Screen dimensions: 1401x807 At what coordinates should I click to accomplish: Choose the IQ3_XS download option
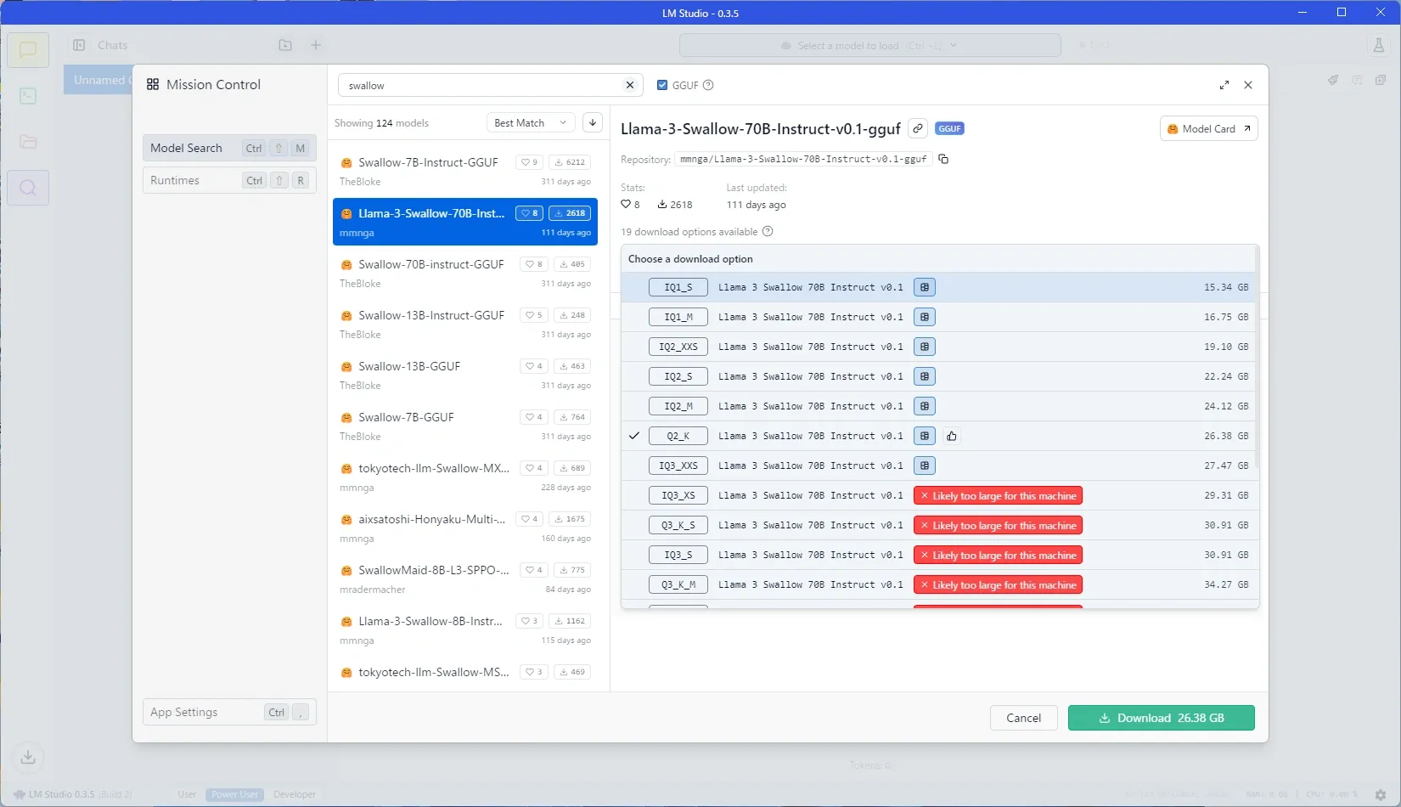pyautogui.click(x=938, y=495)
